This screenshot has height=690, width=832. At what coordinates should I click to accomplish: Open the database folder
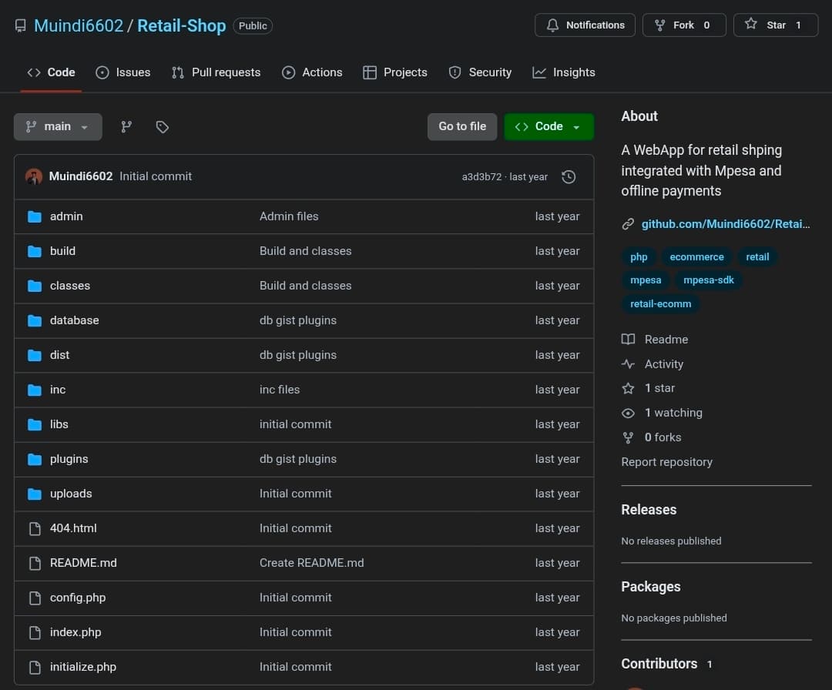pos(74,320)
